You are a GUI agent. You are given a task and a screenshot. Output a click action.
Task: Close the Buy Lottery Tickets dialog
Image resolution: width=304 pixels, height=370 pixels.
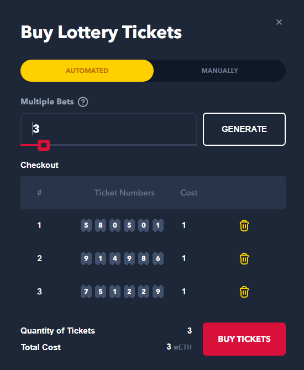[x=279, y=22]
